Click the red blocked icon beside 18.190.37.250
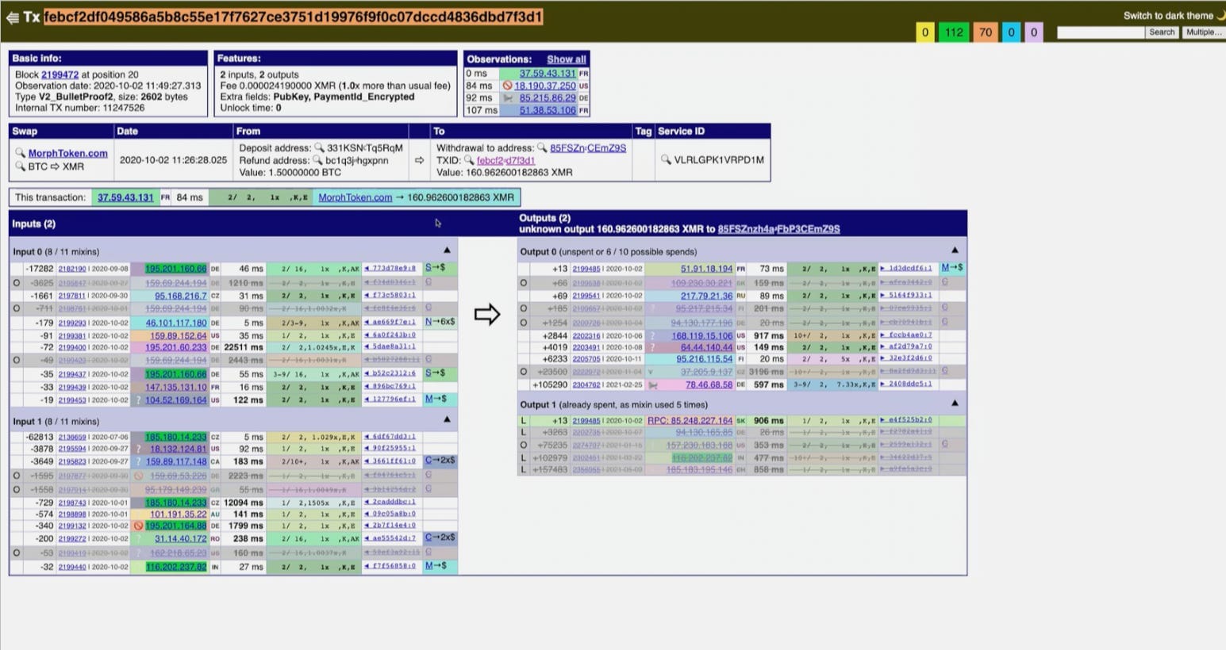This screenshot has width=1226, height=650. click(508, 86)
